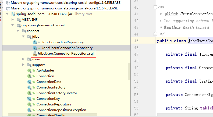Open the ApiAdapter interface
Viewport: 213px width, 117px height.
(x=45, y=70)
